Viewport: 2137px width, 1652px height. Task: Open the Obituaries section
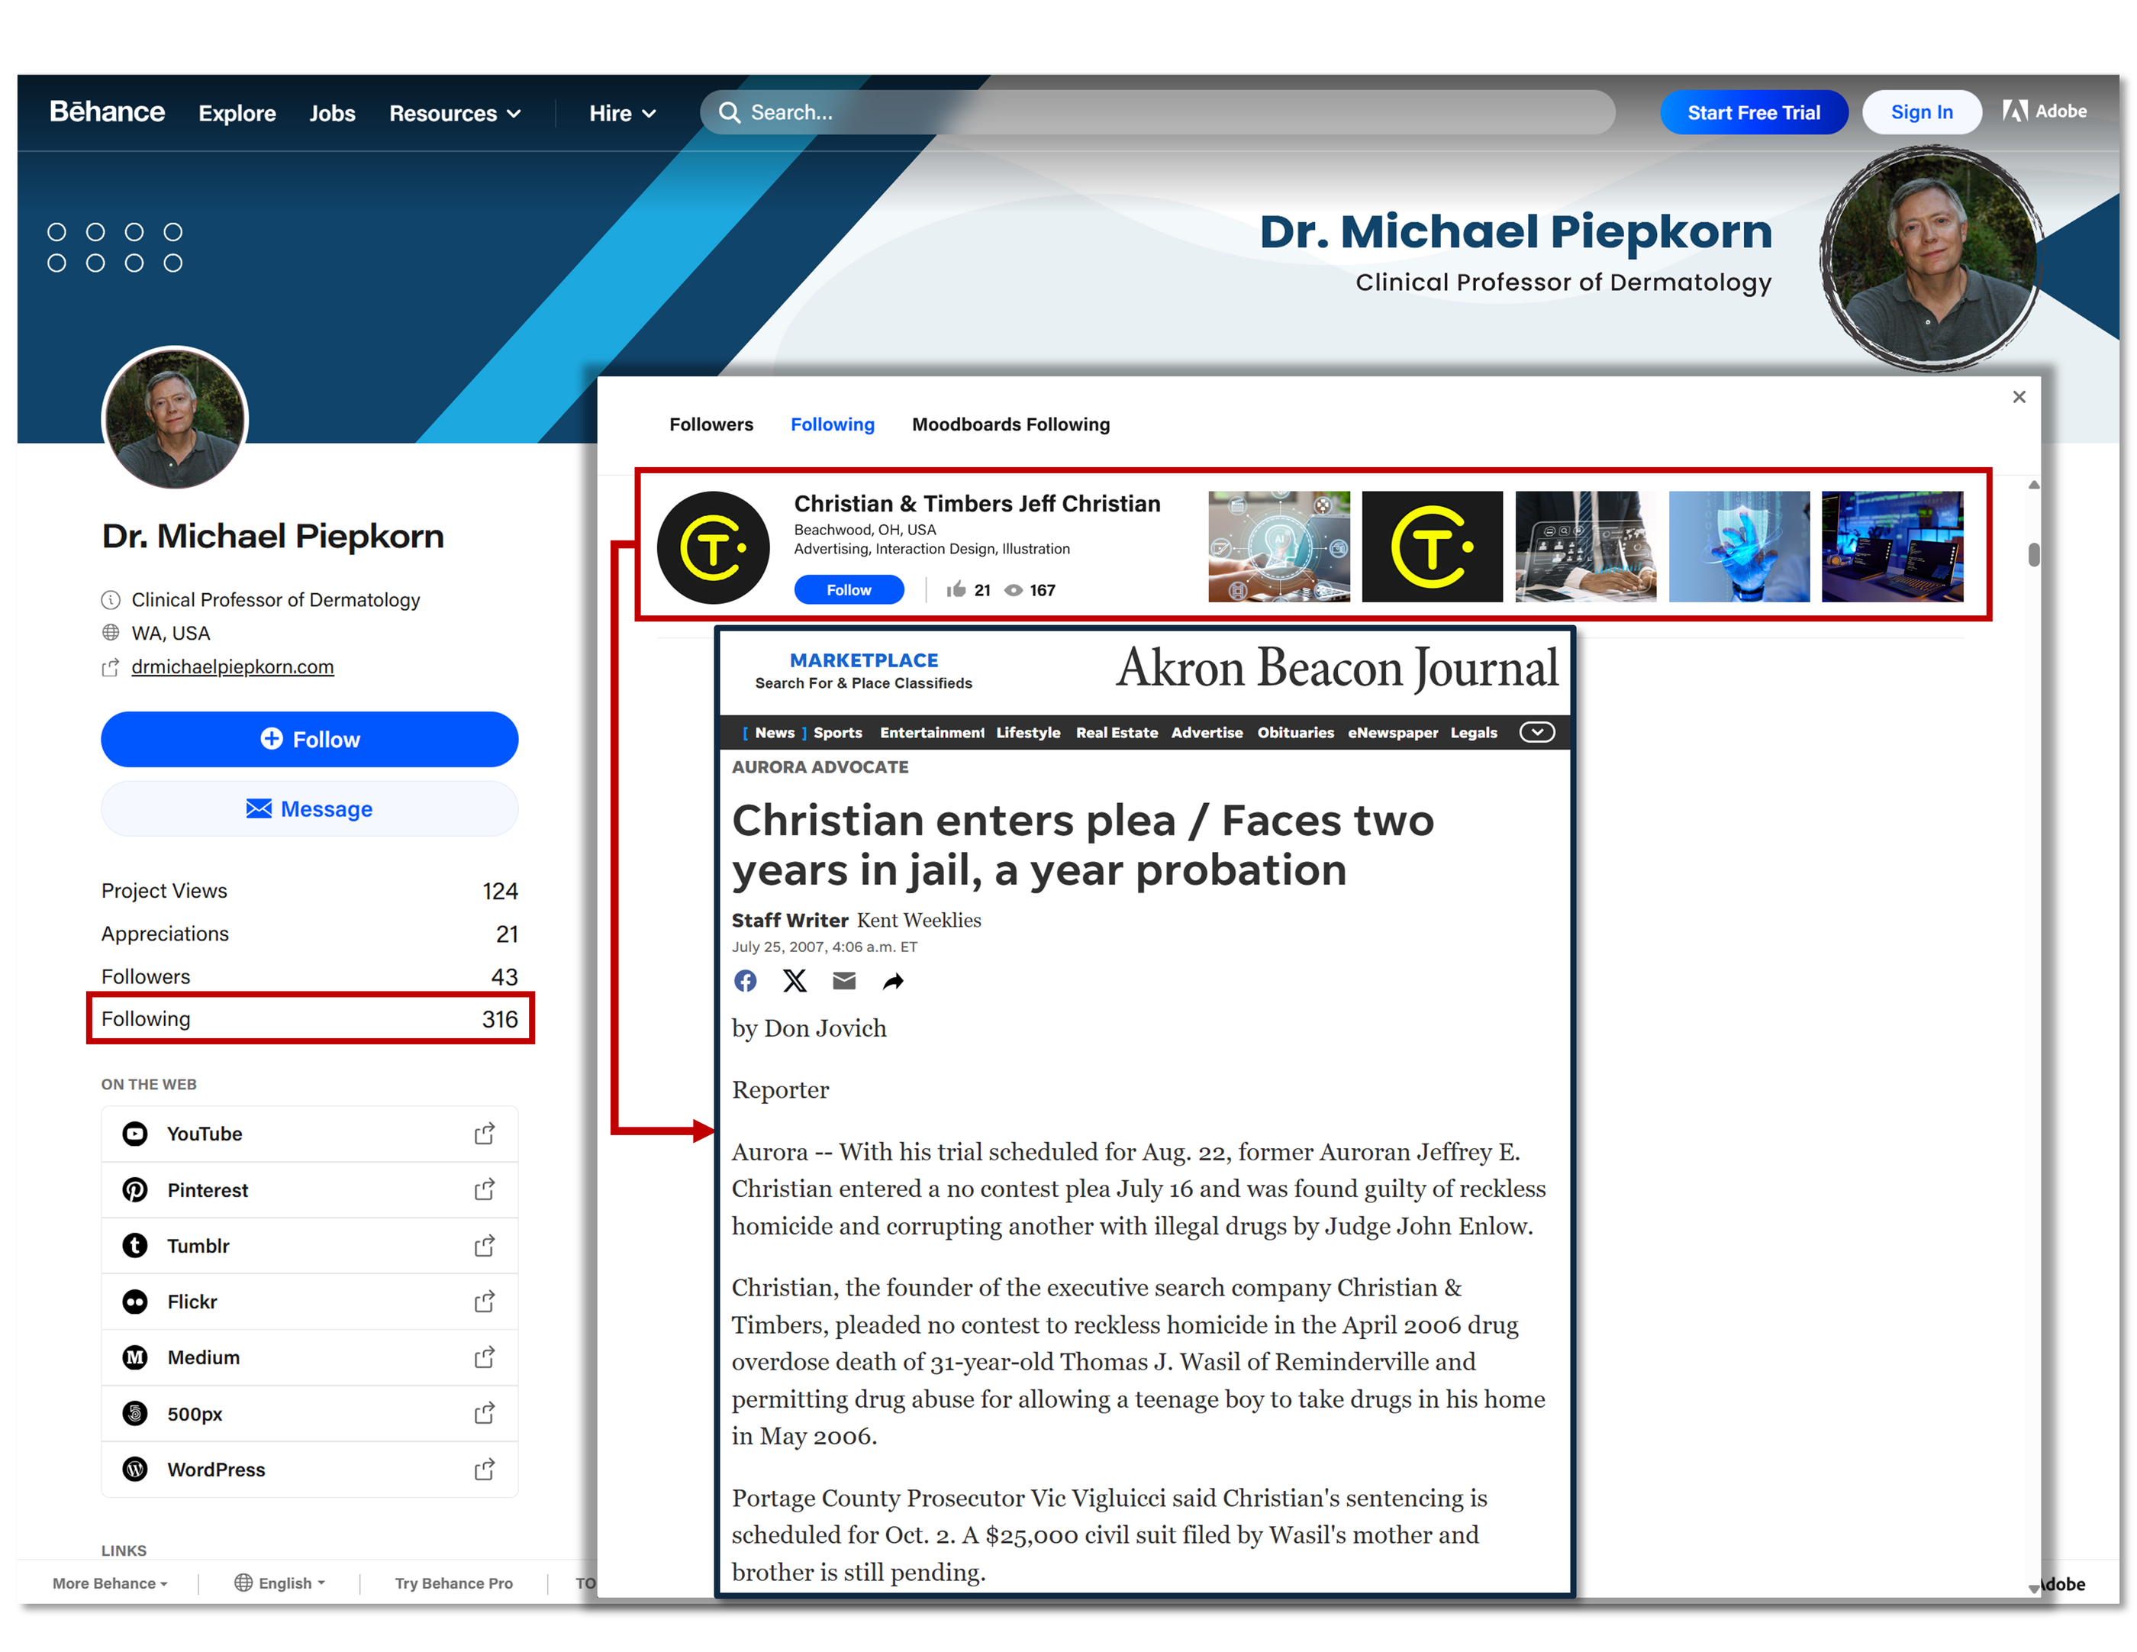tap(1295, 732)
